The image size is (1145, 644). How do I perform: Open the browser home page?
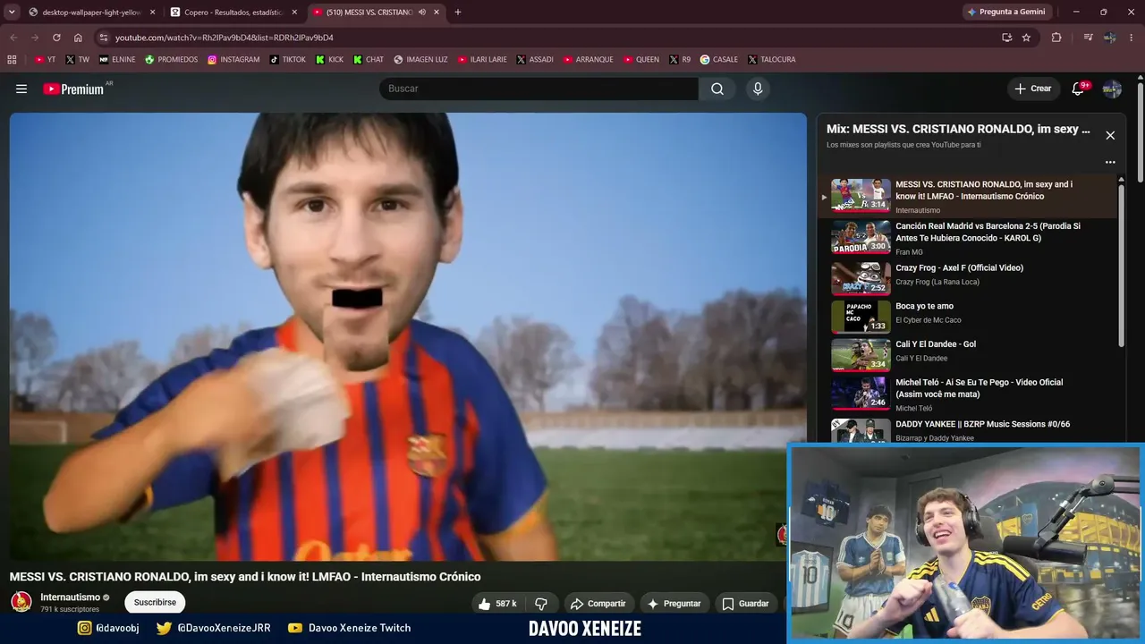coord(78,38)
